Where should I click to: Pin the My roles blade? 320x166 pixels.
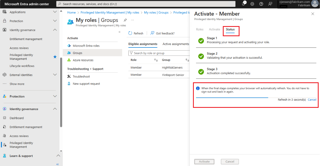point(125,20)
